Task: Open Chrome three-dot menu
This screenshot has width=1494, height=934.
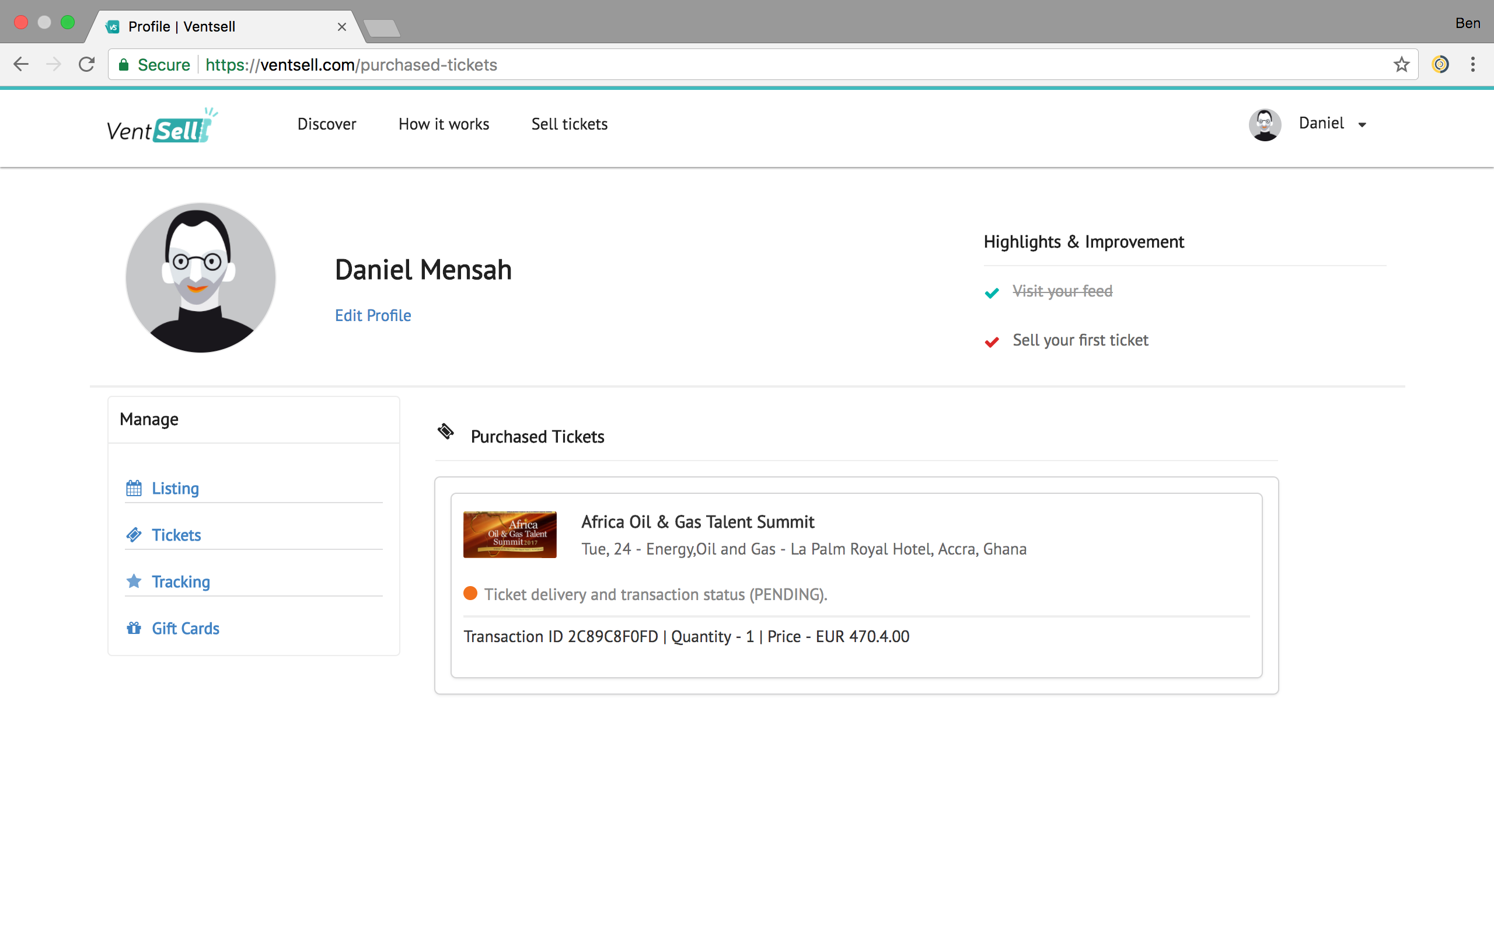Action: (1472, 64)
